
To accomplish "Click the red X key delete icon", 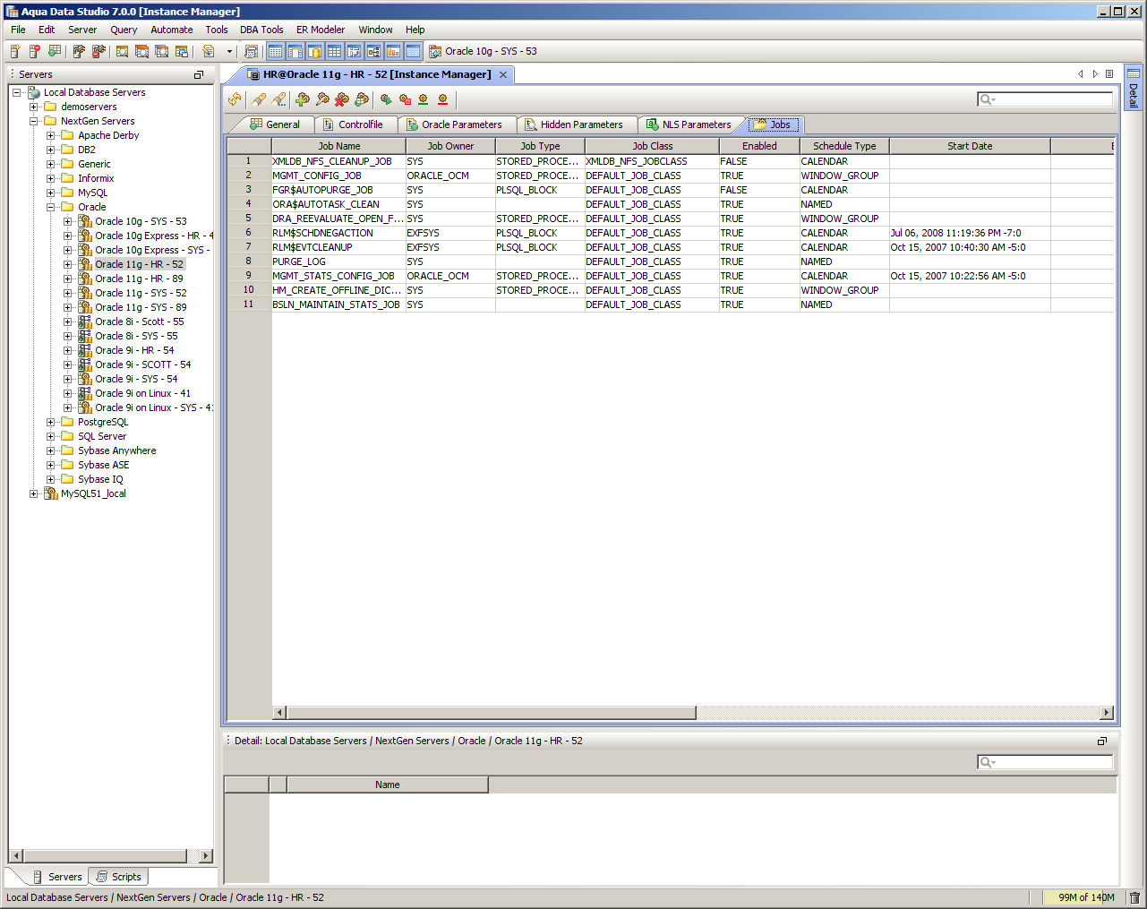I will (x=342, y=99).
